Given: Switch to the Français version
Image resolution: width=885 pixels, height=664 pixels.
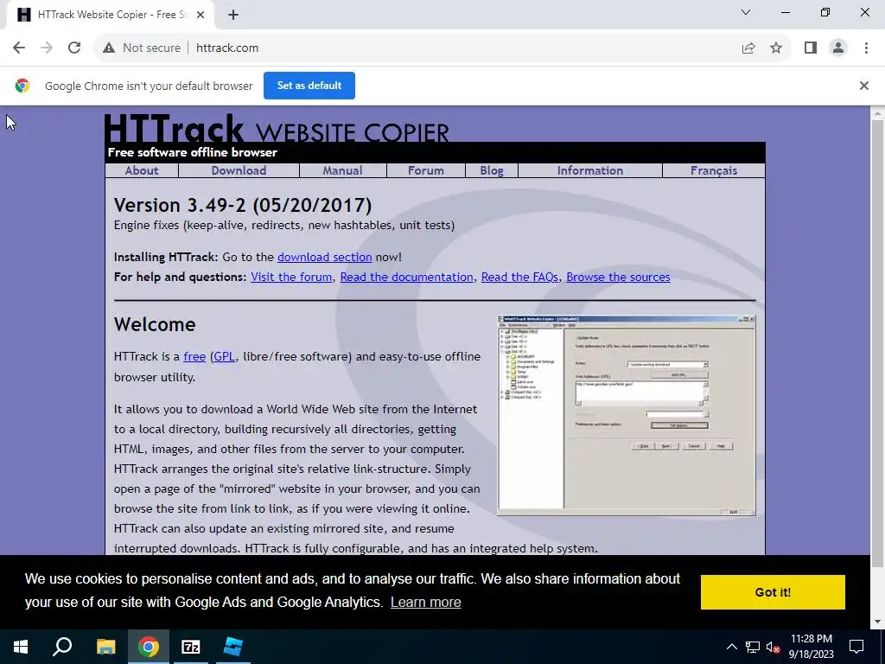Looking at the screenshot, I should 714,170.
